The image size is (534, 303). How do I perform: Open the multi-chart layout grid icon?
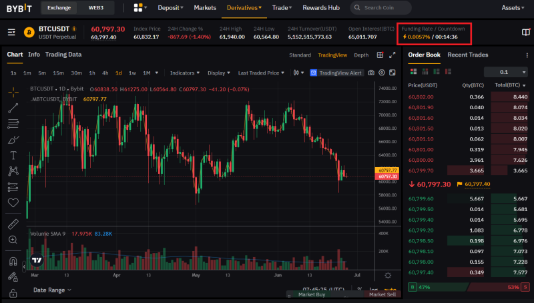(x=380, y=55)
